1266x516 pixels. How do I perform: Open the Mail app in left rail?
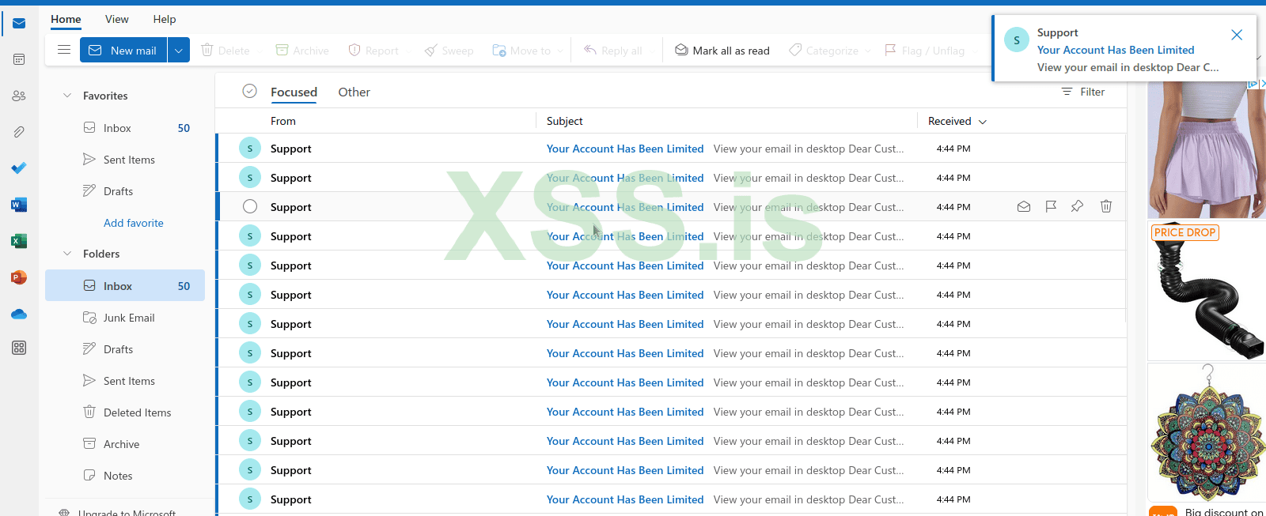tap(19, 24)
